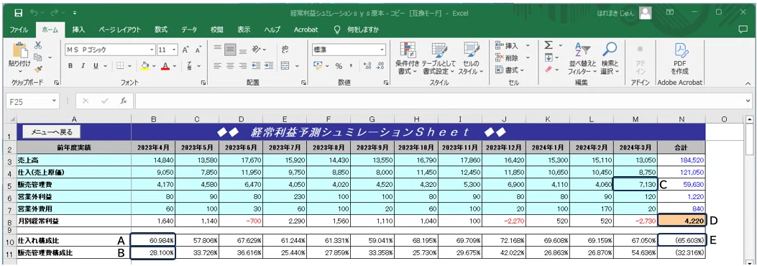The height and width of the screenshot is (266, 757).
Task: Click the Undo arrow icon
Action: pos(33,13)
